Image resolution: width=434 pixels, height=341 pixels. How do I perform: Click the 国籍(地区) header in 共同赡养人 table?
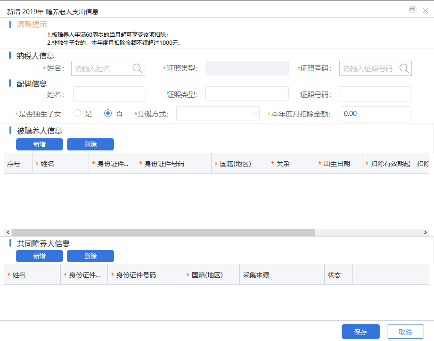tap(212, 275)
